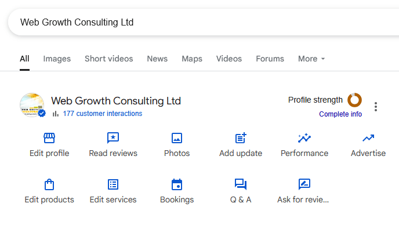Viewport: 399px width, 225px height.
Task: Open the Edit profile storefront icon
Action: point(49,138)
